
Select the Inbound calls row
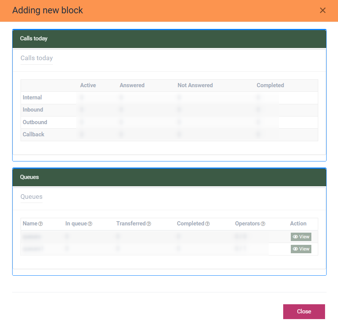click(x=33, y=110)
